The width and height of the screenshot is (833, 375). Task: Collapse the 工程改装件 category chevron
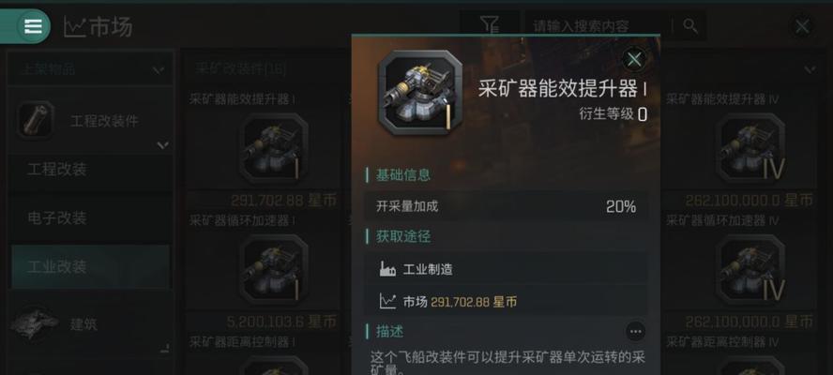(x=163, y=145)
